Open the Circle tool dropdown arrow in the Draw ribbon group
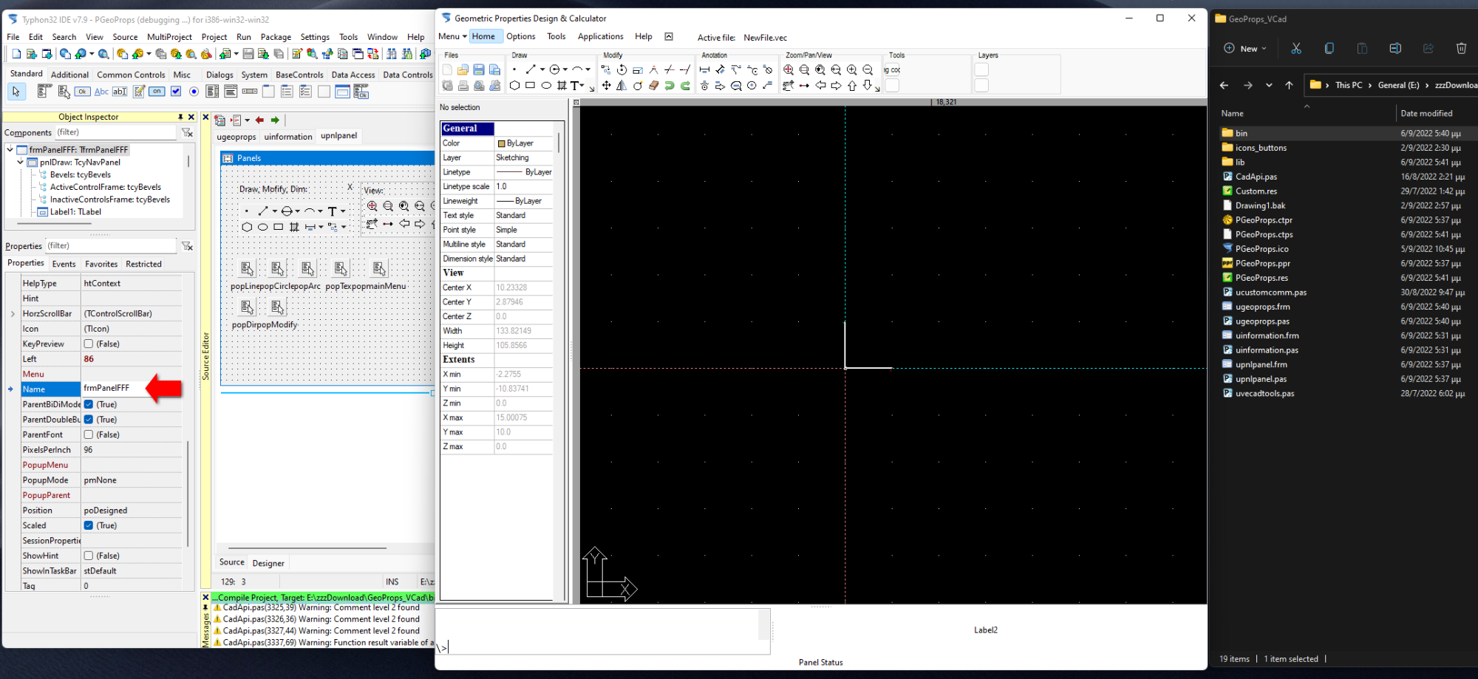Viewport: 1478px width, 679px height. click(565, 69)
